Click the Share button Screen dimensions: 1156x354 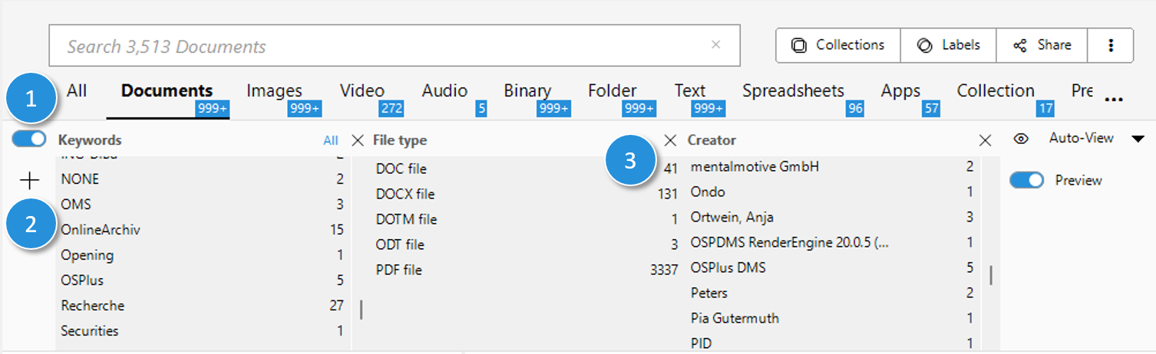point(1042,45)
